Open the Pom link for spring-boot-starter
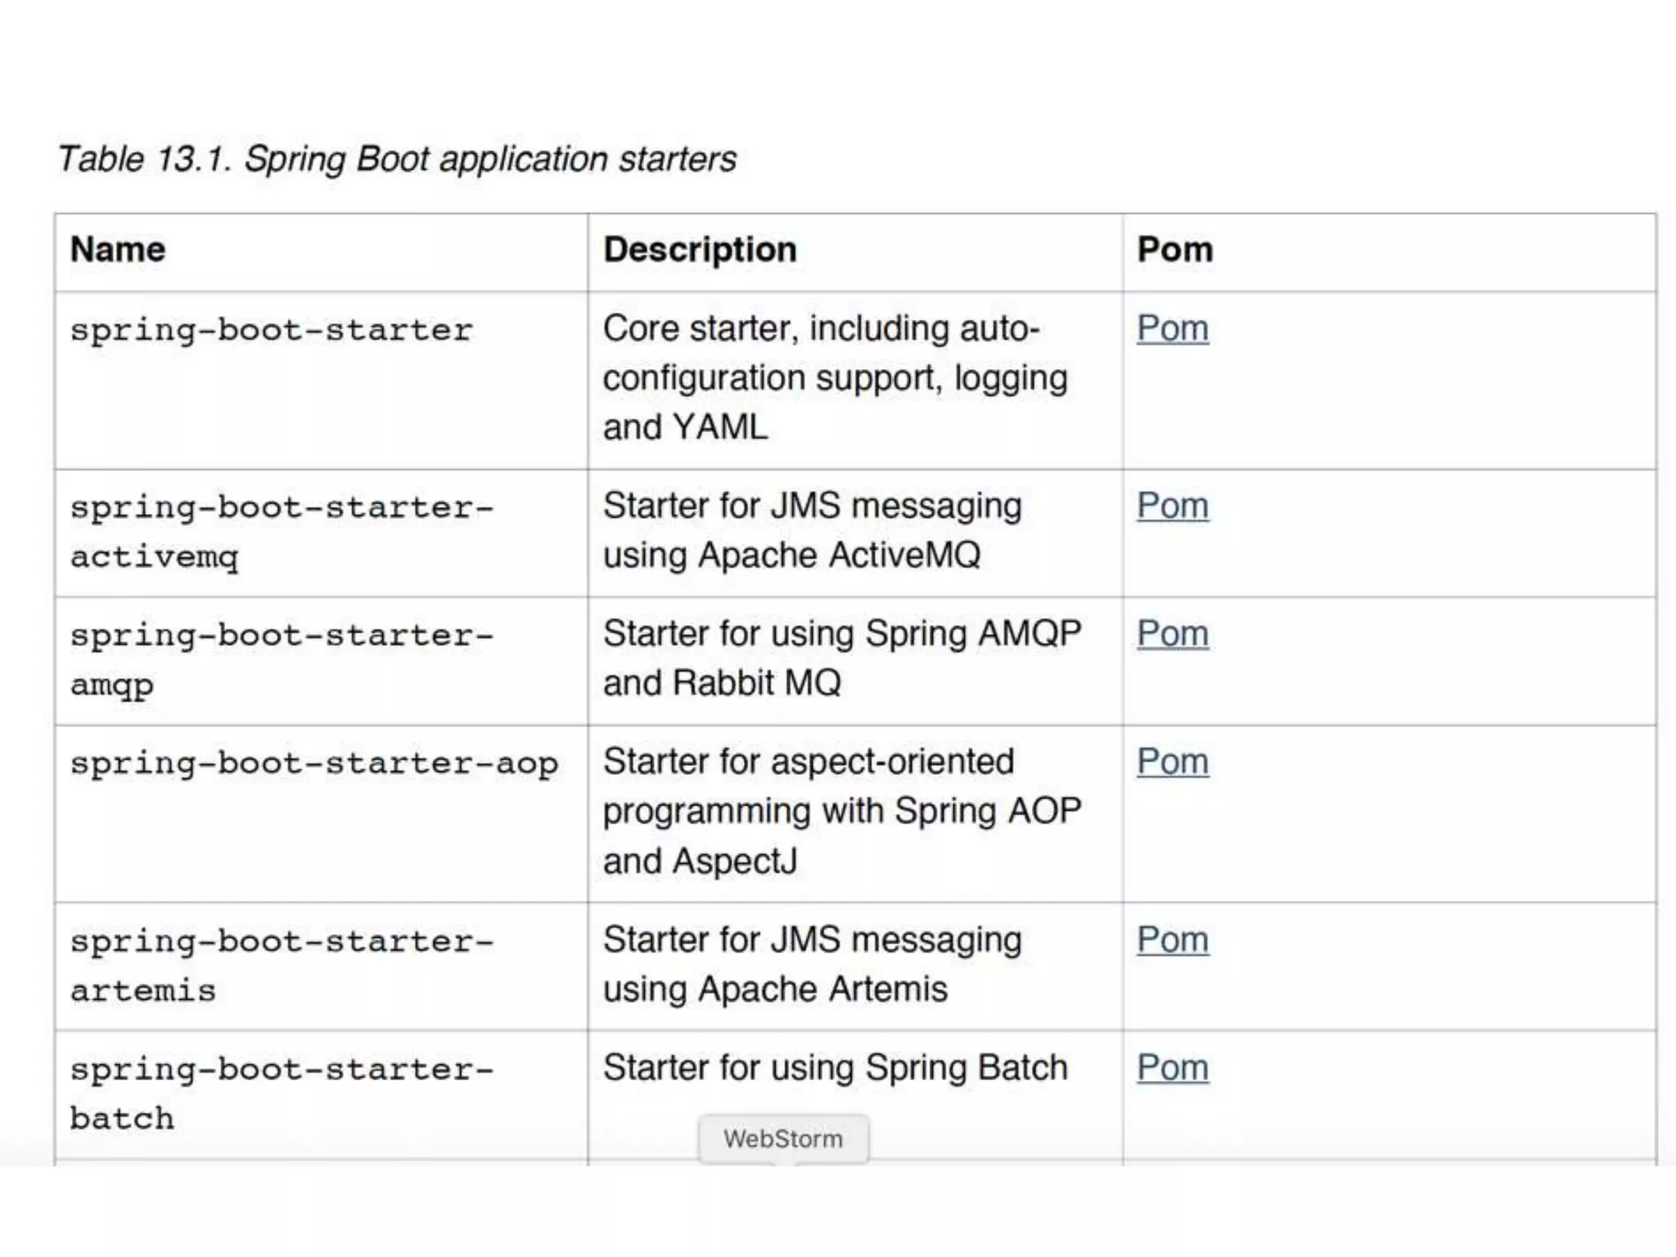Screen dimensions: 1676x1257 (x=1172, y=329)
